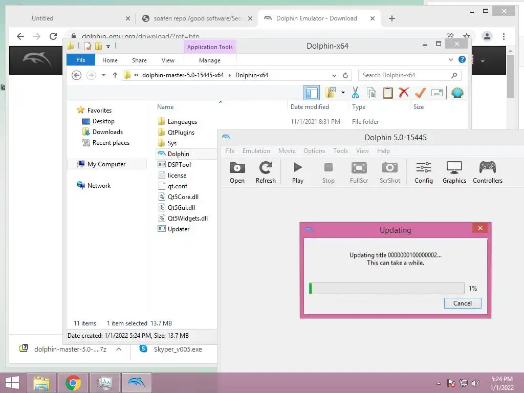
Task: Click the Explorer back arrow button
Action: (77, 75)
